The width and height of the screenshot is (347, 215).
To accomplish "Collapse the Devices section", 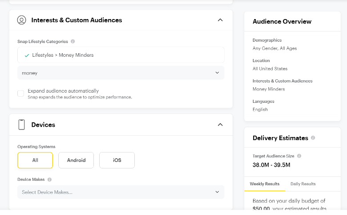I will point(220,125).
